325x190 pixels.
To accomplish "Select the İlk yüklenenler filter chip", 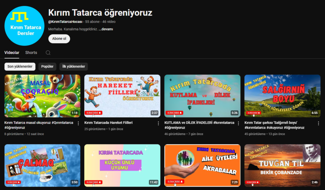I will point(73,66).
